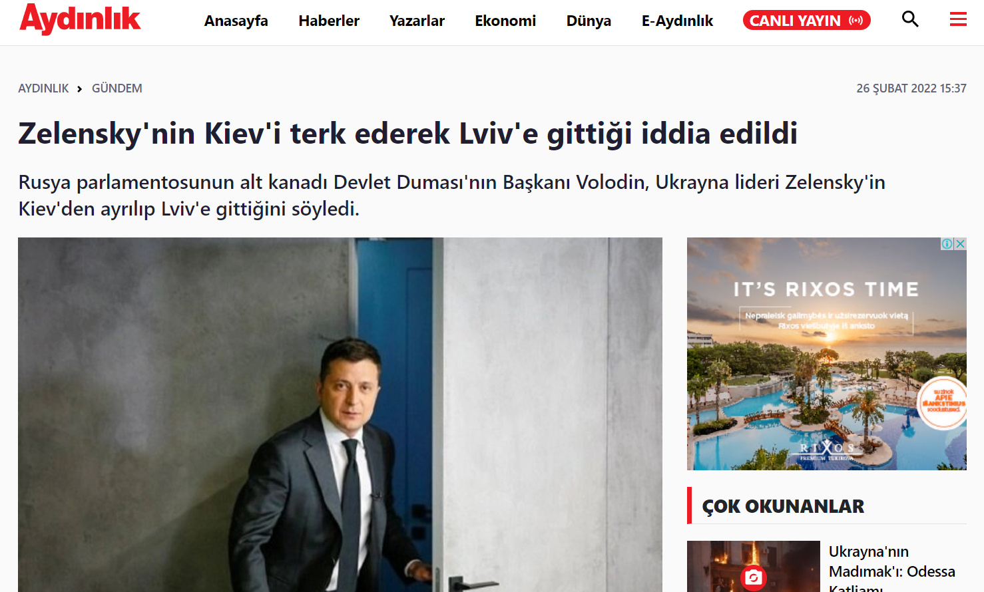Open the search magnifier icon

coord(910,19)
